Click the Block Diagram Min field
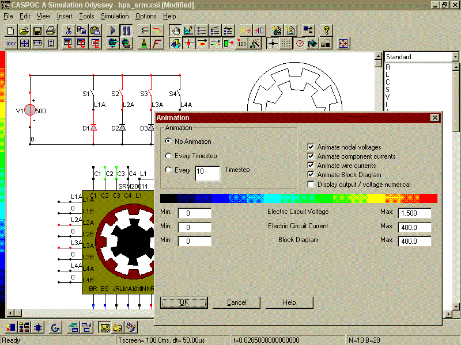The width and height of the screenshot is (461, 345). coord(194,241)
